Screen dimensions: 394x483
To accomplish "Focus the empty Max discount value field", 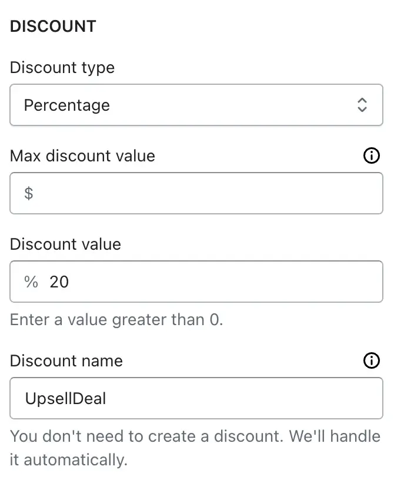I will point(196,193).
